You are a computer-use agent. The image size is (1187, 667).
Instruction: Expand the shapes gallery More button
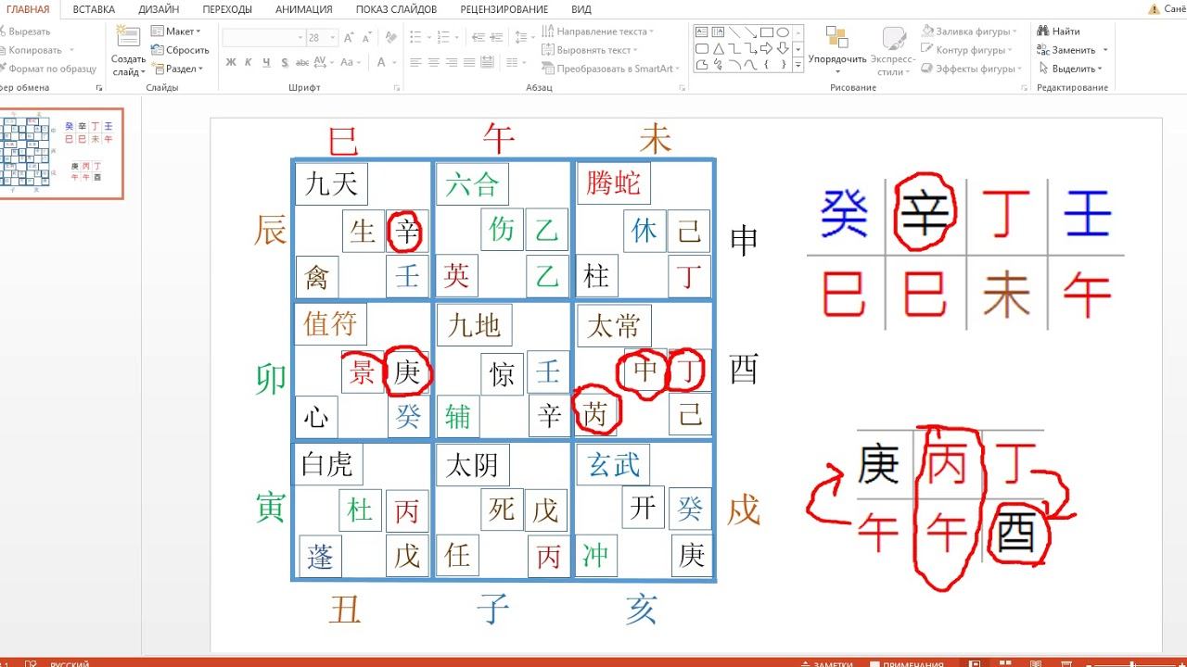tap(799, 64)
